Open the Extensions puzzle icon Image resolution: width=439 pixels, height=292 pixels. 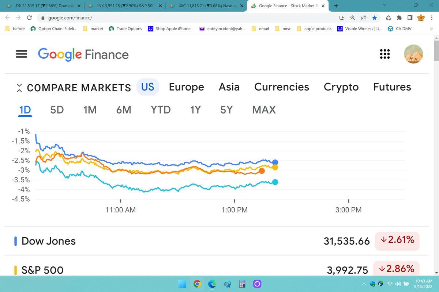pos(399,18)
